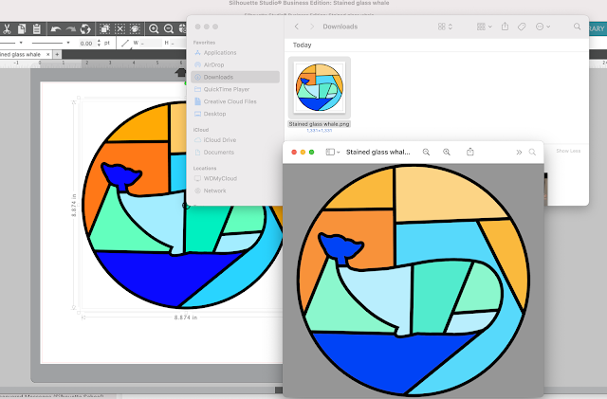The height and width of the screenshot is (399, 607).
Task: Click the Tags icon in Finder toolbar
Action: pos(522,27)
